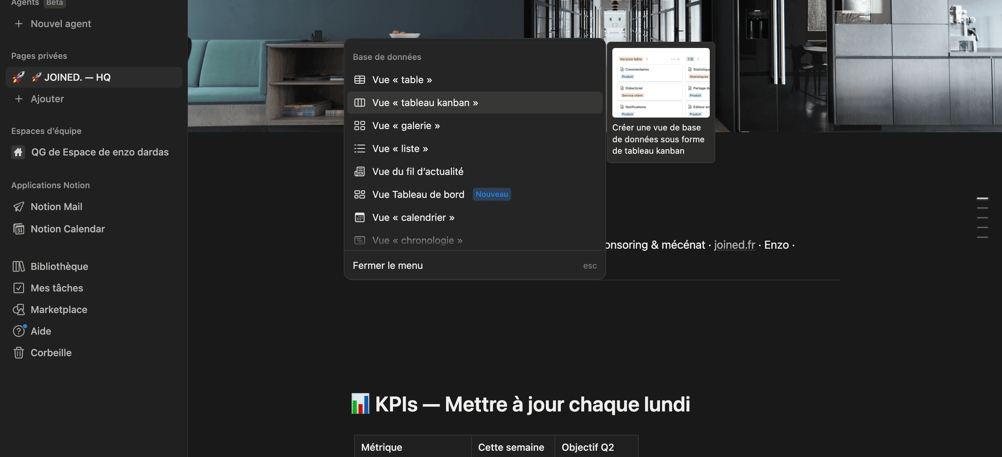Screen dimensions: 1002x457
Task: Click the Notion Mail paper-plane icon
Action: tap(19, 207)
